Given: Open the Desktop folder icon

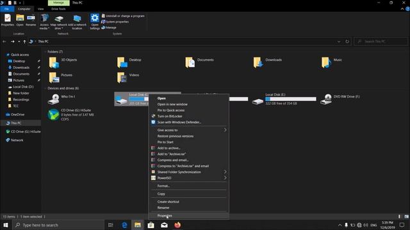Looking at the screenshot, I should 122,63.
